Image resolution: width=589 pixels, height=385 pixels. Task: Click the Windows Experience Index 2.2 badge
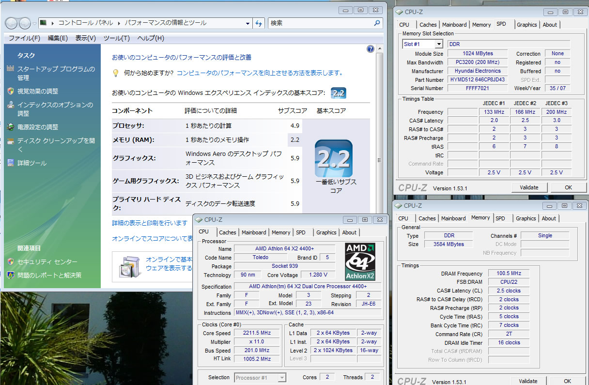339,93
